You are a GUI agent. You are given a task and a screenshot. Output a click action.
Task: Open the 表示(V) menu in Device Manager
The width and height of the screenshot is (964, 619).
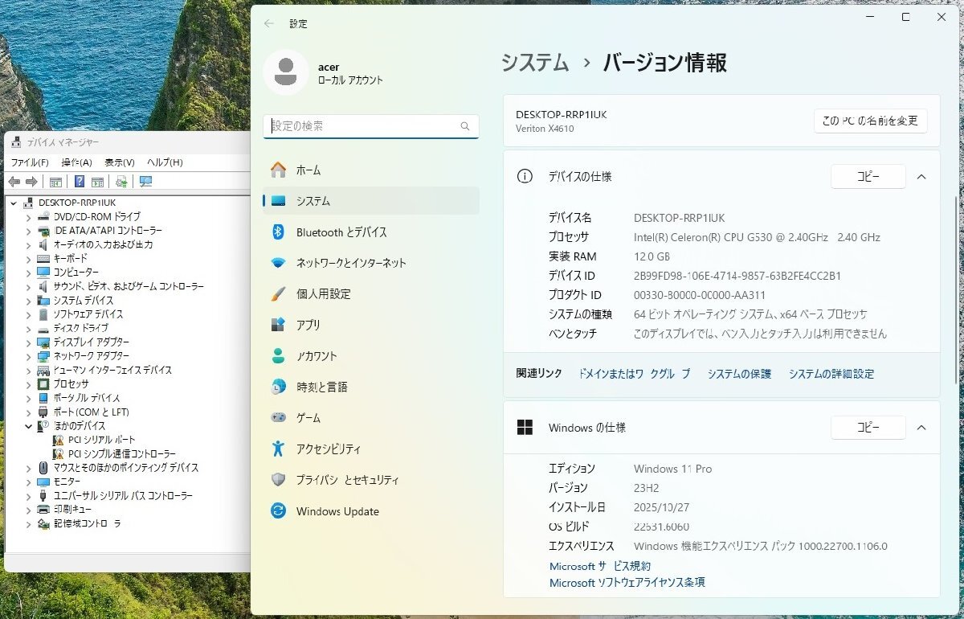(x=119, y=162)
